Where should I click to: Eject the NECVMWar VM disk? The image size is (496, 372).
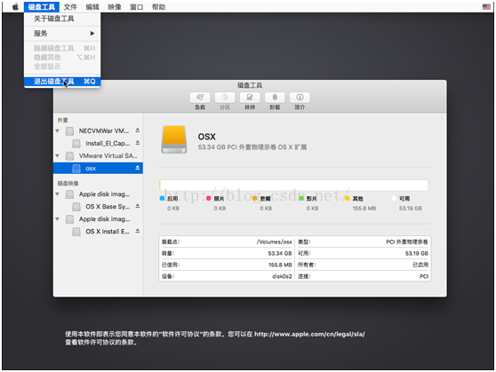[x=138, y=131]
